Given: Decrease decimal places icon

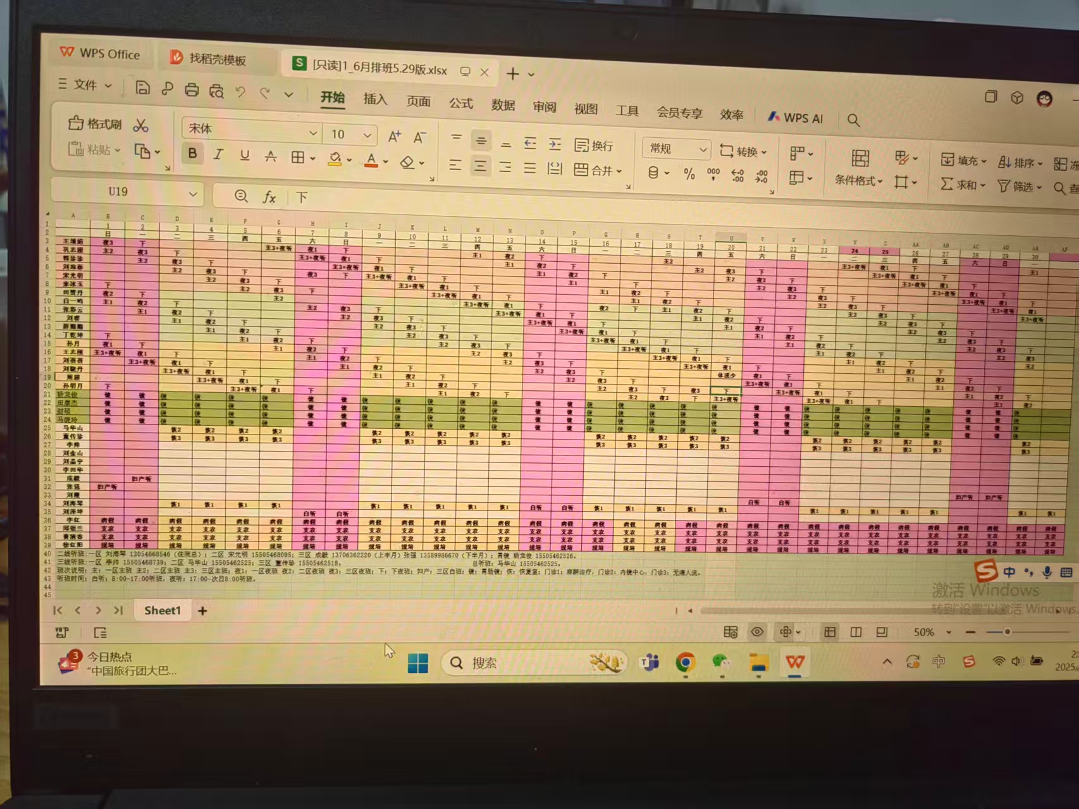Looking at the screenshot, I should (x=761, y=176).
